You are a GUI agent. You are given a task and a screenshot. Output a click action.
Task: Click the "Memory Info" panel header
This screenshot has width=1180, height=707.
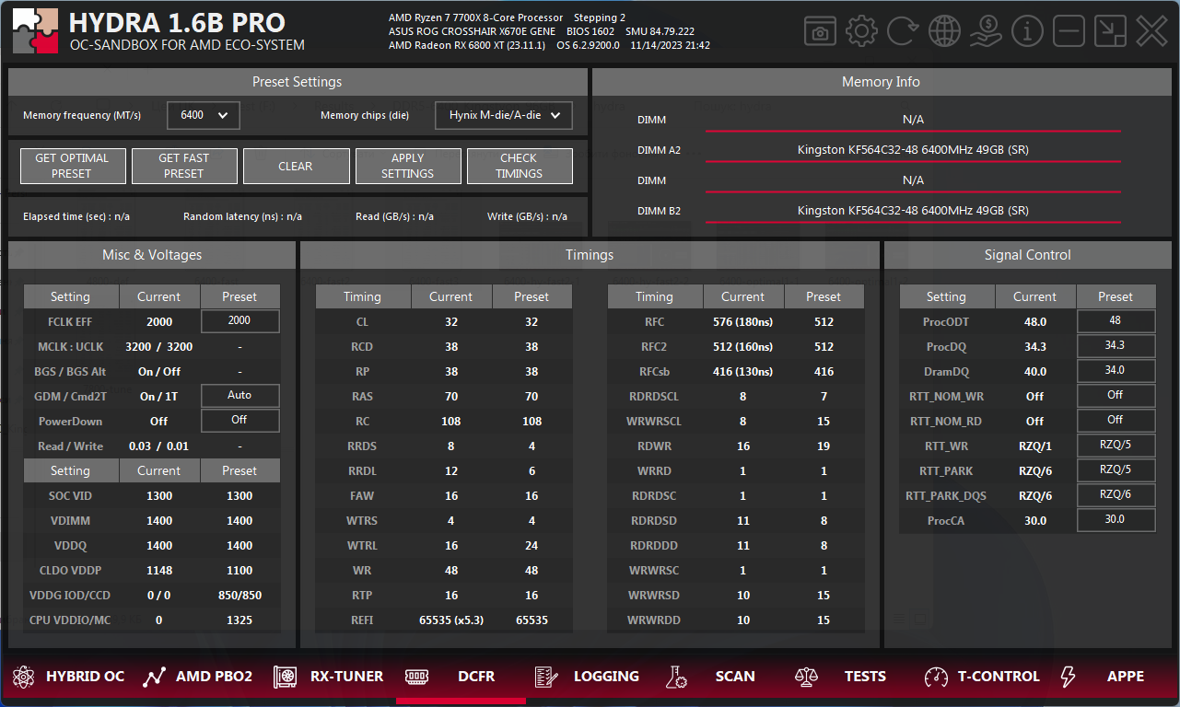(x=881, y=82)
